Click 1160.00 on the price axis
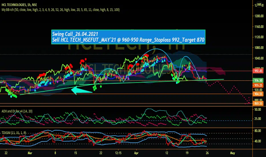The width and height of the screenshot is (266, 157). click(x=259, y=27)
